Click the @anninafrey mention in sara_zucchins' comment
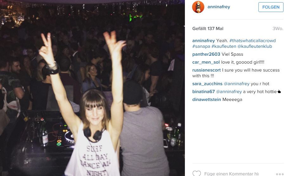 click(x=237, y=84)
